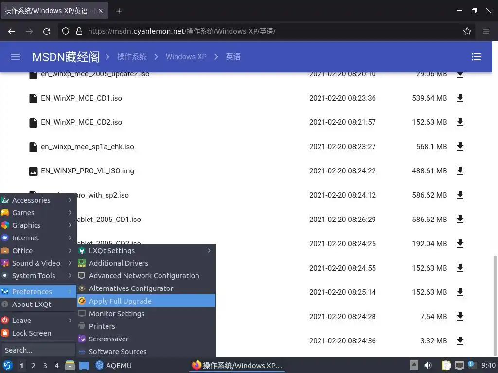The image size is (498, 373).
Task: Download the 192.04 MB file
Action: [460, 244]
